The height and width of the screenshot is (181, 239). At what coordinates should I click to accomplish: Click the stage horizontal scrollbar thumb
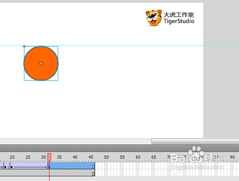[195, 141]
